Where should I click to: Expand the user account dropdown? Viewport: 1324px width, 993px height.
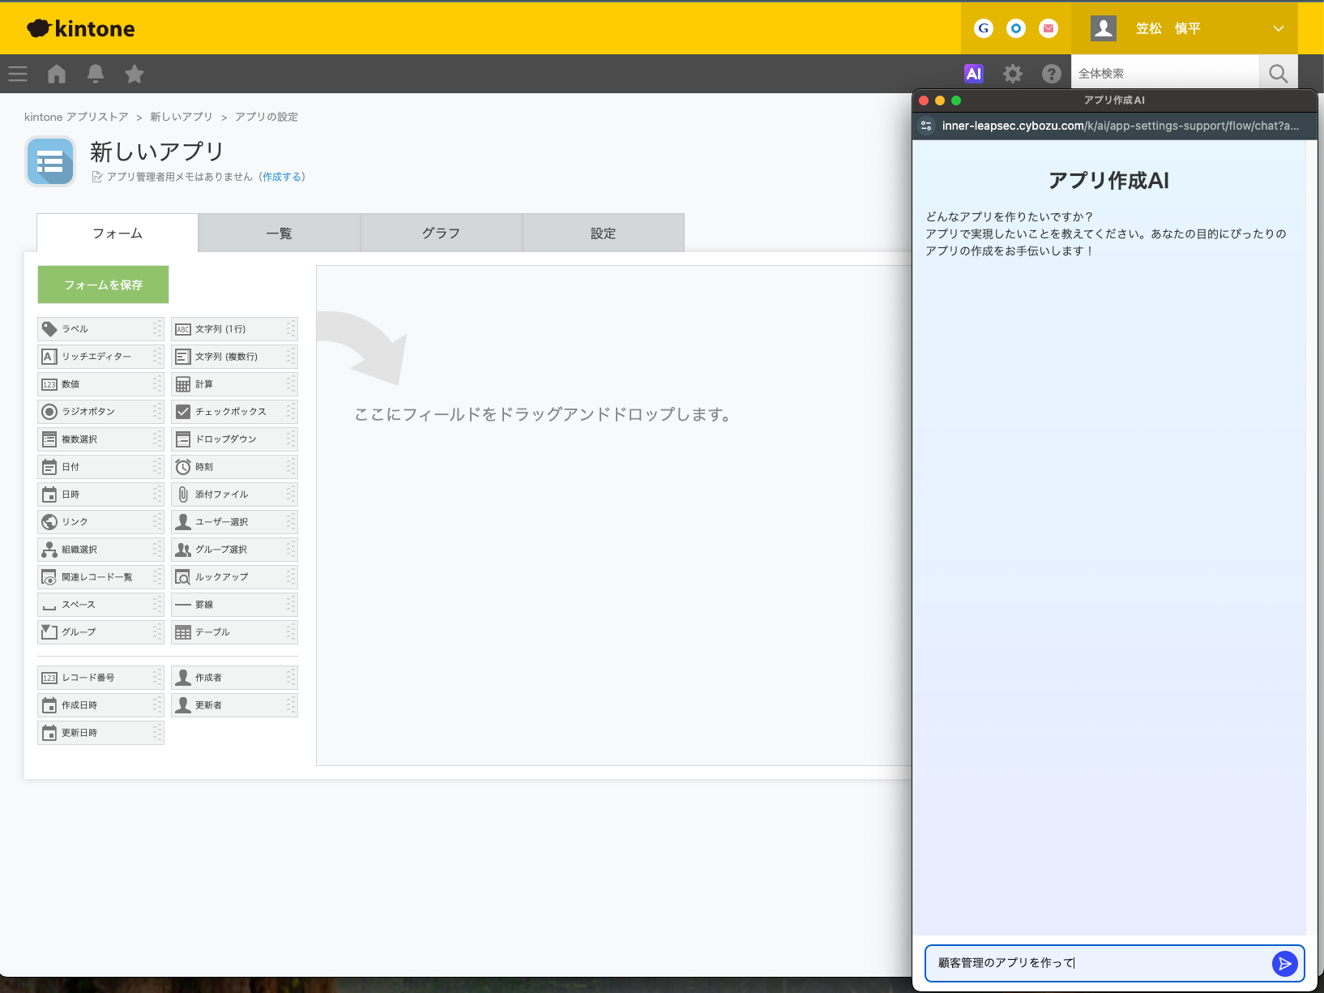pos(1279,28)
